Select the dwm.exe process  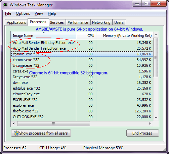pos(82,83)
